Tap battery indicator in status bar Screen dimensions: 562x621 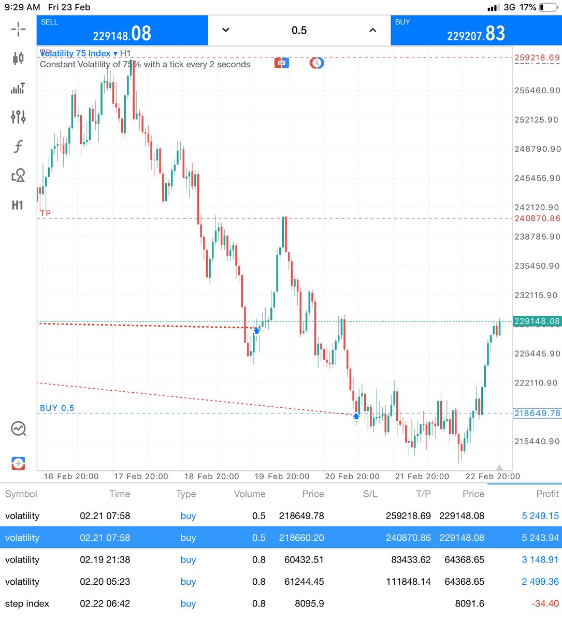click(x=549, y=7)
